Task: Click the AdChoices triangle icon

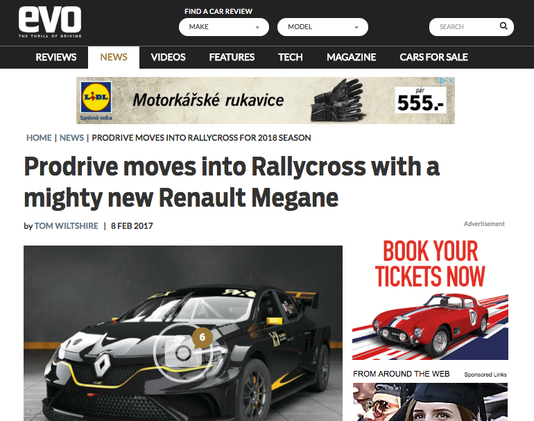Action: 442,80
